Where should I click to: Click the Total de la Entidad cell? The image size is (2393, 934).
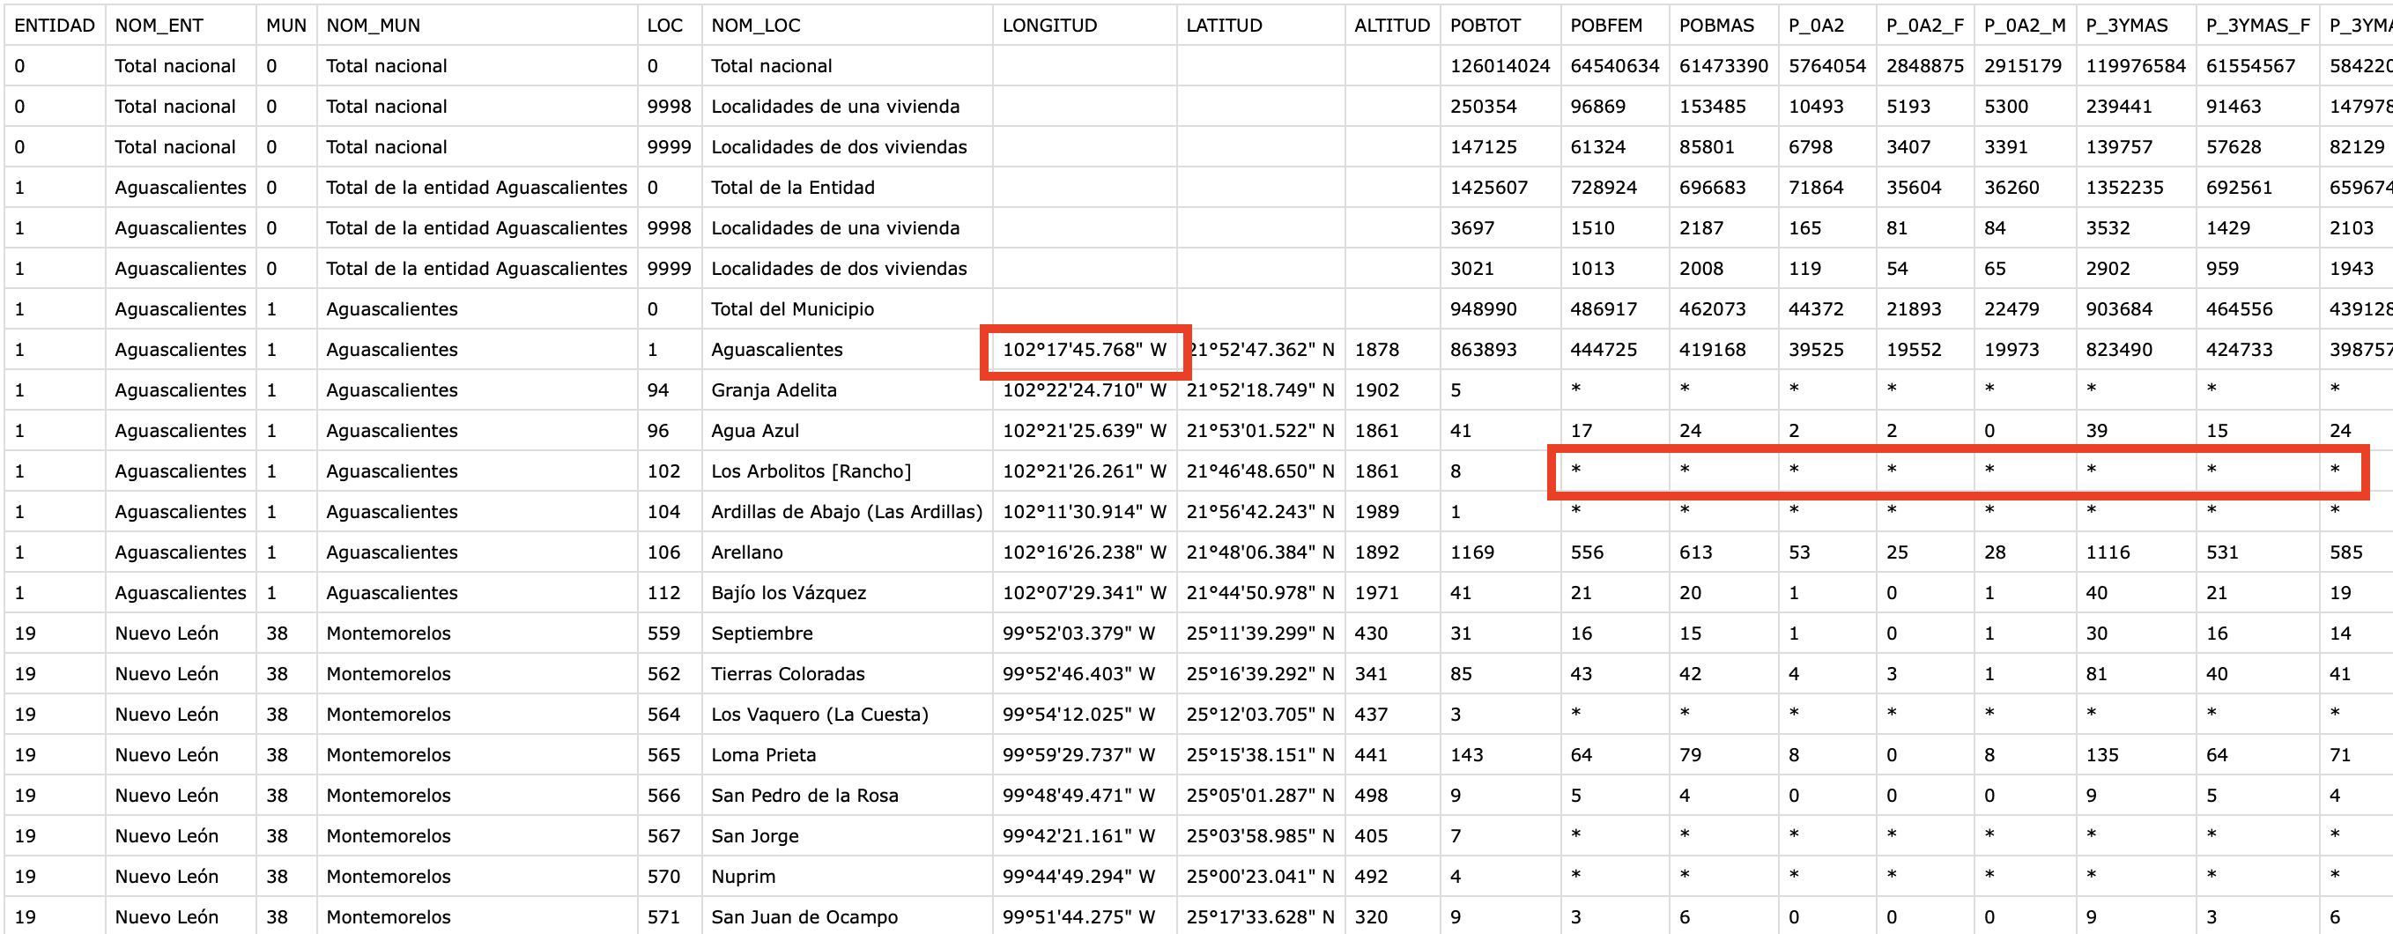(x=792, y=188)
